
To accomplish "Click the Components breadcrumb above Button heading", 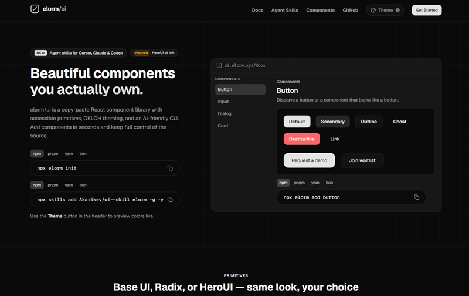I will 288,82.
